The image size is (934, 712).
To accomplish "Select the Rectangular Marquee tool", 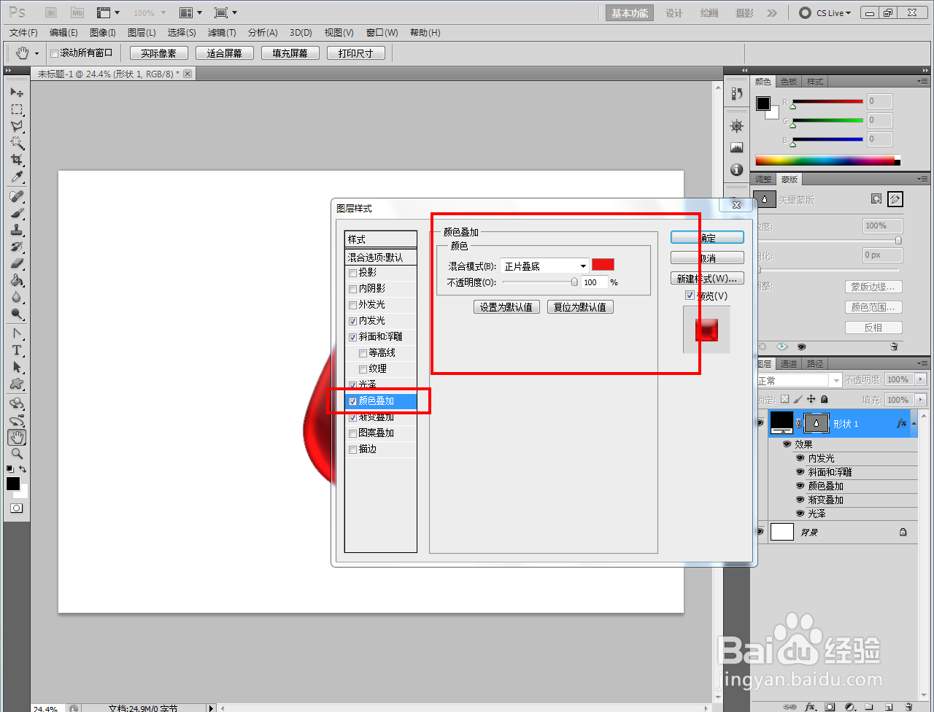I will coord(17,109).
